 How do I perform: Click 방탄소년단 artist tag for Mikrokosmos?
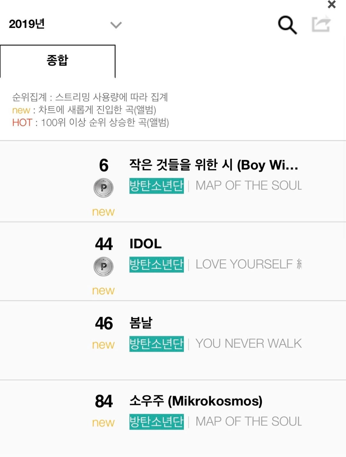pos(156,422)
